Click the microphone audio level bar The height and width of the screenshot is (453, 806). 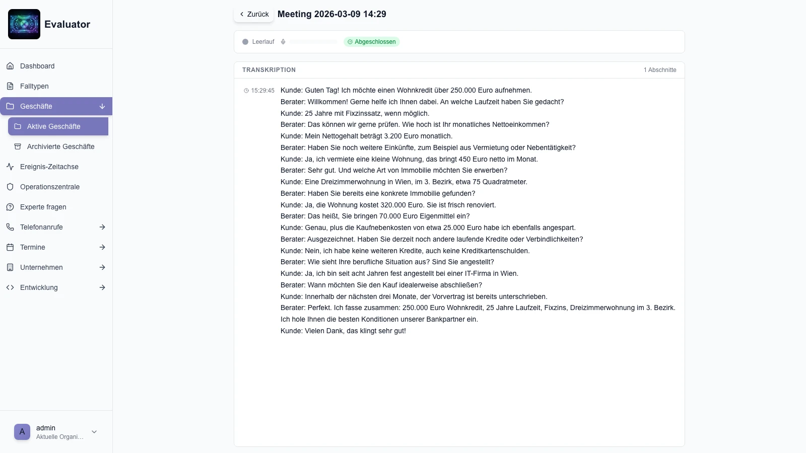pyautogui.click(x=313, y=42)
